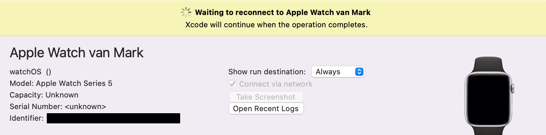Image resolution: width=546 pixels, height=135 pixels.
Task: Click the spinning progress indicator icon
Action: tap(186, 12)
